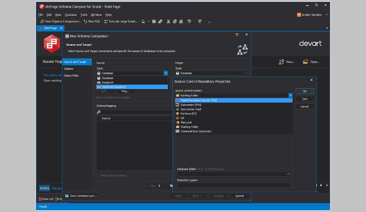This screenshot has height=212, width=366.
Task: Select Git source control option
Action: pos(234,118)
